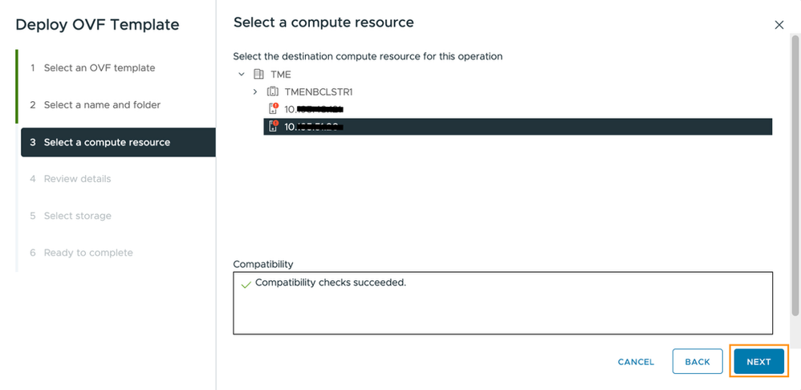Open step 2 Select a name and folder
Viewport: 801px width, 390px height.
point(102,105)
